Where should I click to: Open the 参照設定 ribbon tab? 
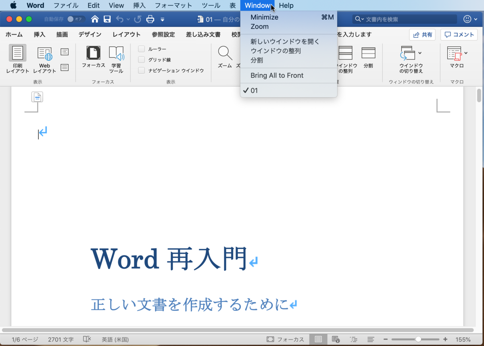[x=163, y=35]
